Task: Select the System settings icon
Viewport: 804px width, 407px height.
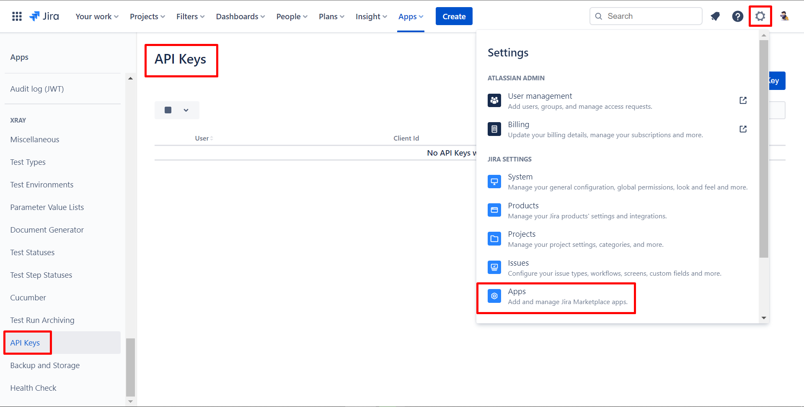Action: pos(494,181)
